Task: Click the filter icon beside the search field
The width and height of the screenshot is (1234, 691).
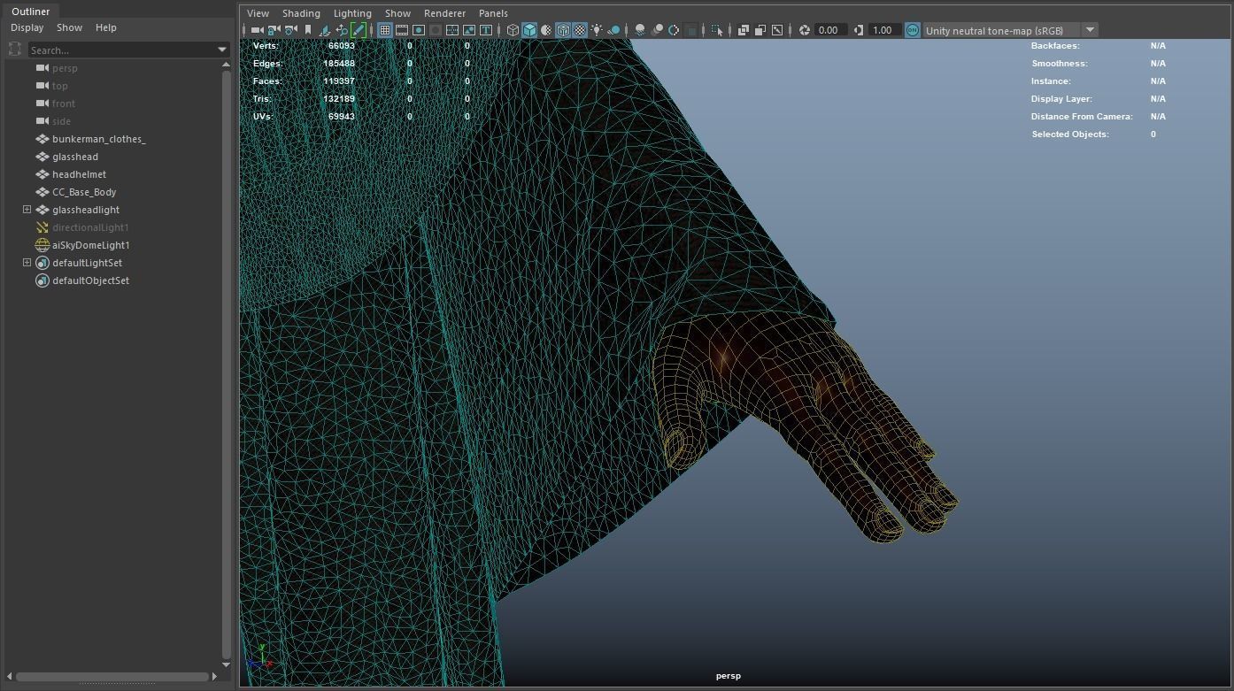Action: (15, 50)
